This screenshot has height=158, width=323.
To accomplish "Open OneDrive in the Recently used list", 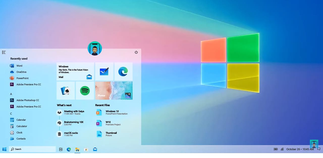I will coord(18,72).
